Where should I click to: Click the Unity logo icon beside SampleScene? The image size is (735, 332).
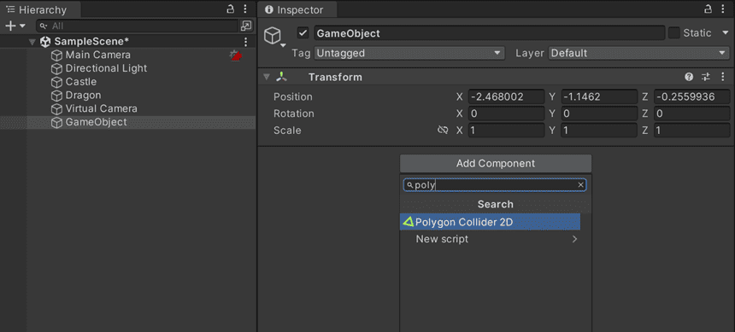(45, 42)
